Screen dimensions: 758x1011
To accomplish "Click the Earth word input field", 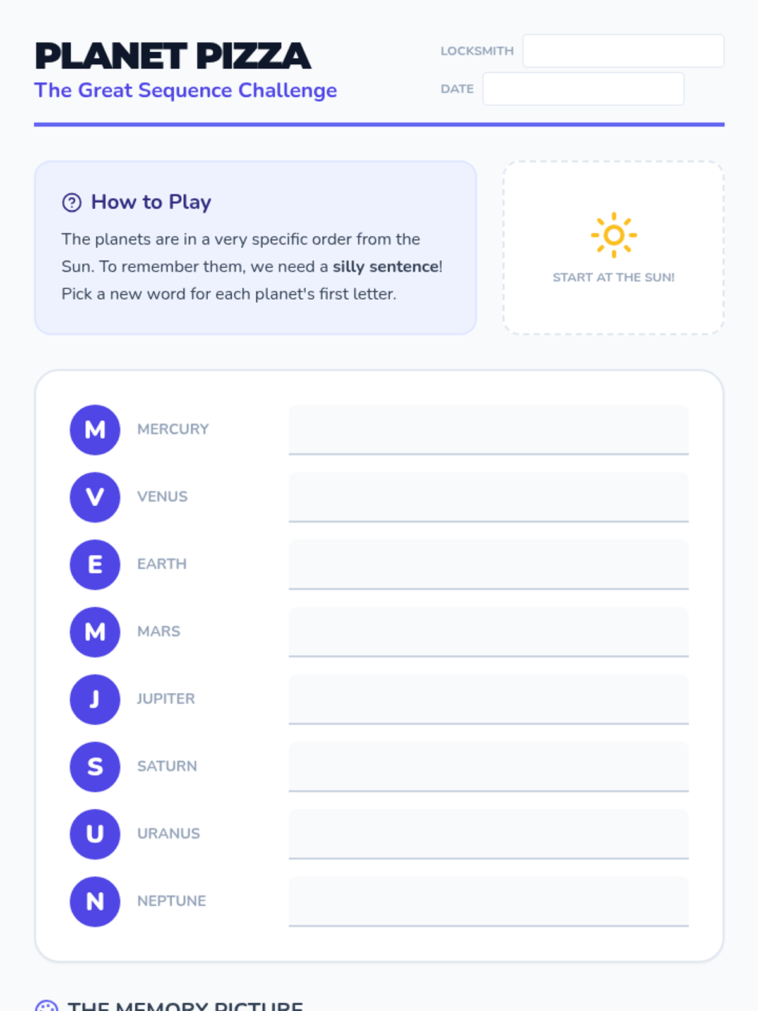I will pyautogui.click(x=488, y=564).
